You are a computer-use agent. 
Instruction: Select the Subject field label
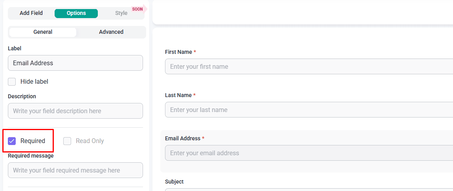point(174,182)
